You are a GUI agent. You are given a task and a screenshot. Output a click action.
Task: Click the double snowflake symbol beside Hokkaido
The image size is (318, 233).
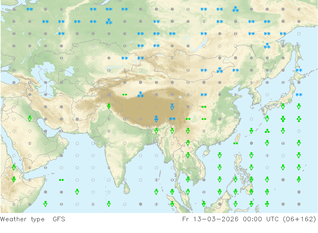(299, 70)
